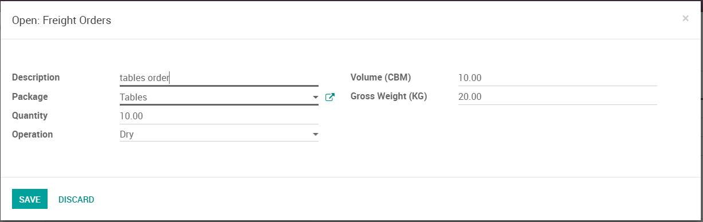
Task: Open the Package record via external link icon
Action: tap(329, 97)
